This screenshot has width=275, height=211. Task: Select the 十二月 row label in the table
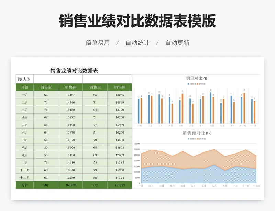point(25,178)
